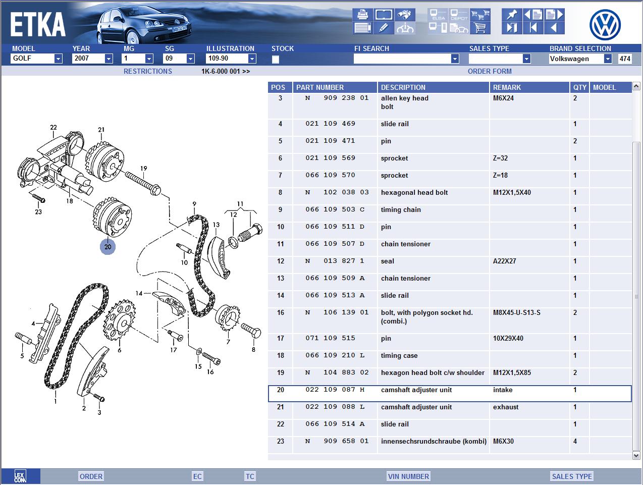Toggle the STOCK checkbox
Image resolution: width=643 pixels, height=485 pixels.
276,59
